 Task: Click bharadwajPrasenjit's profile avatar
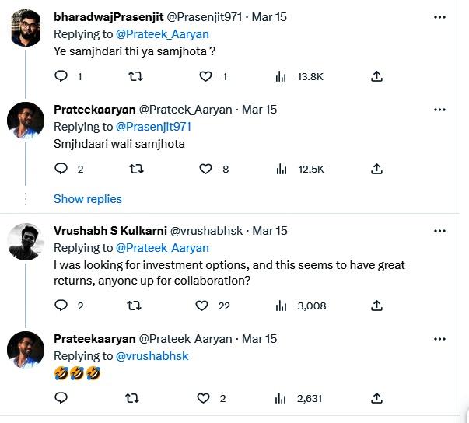tap(26, 30)
